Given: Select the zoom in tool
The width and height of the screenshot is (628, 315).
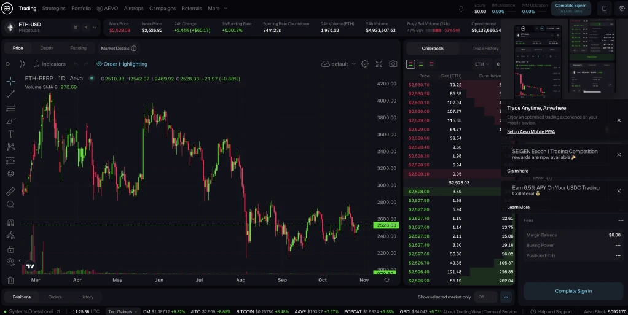Looking at the screenshot, I should 11,204.
